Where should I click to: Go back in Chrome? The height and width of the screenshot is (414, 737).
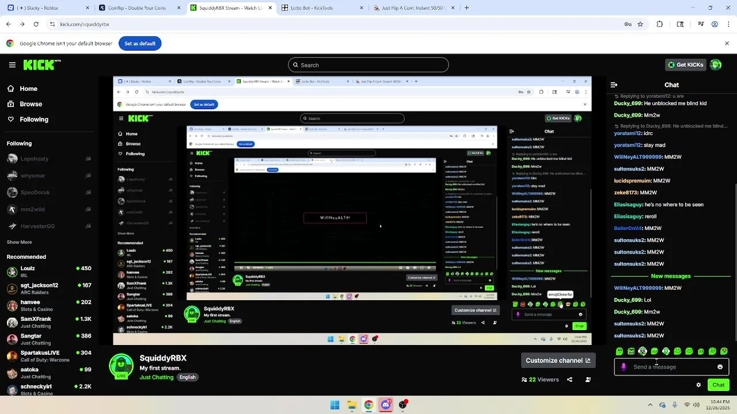[8, 24]
